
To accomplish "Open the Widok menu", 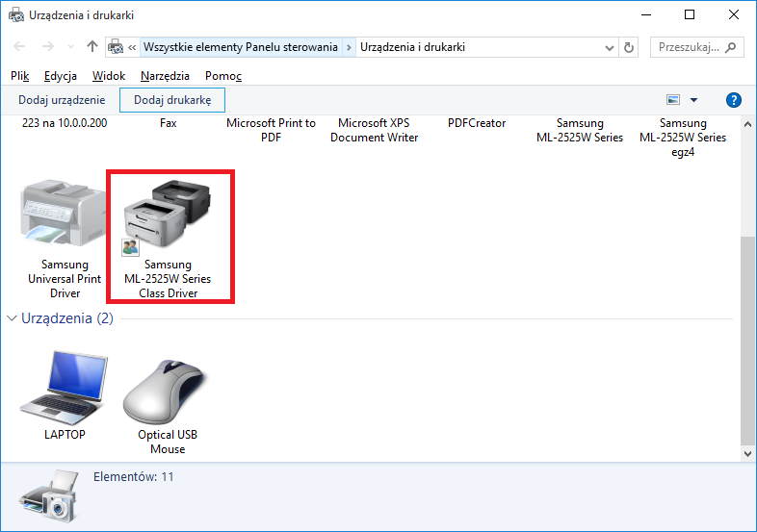I will (109, 76).
